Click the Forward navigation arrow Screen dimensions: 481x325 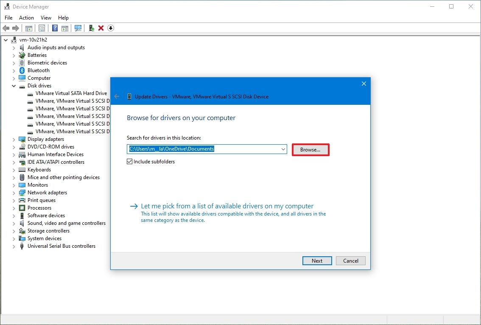(x=16, y=28)
